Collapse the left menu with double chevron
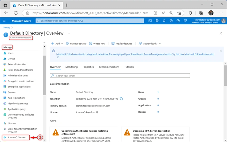This screenshot has height=142, width=227. click(44, 42)
